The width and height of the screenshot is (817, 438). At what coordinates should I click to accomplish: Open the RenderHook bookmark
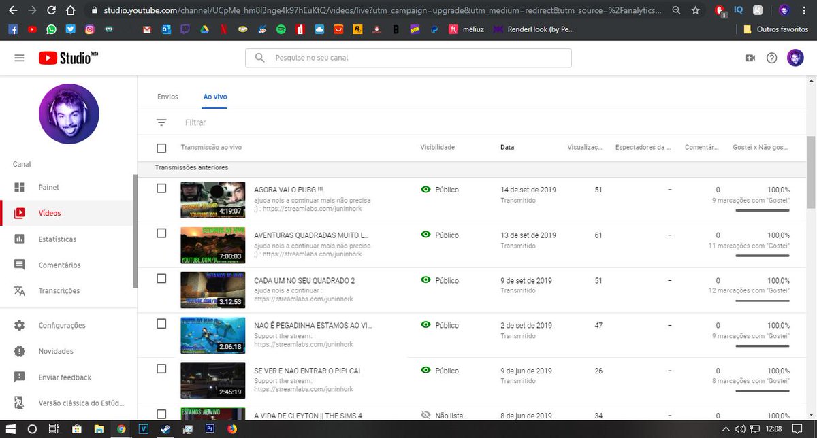tap(533, 30)
